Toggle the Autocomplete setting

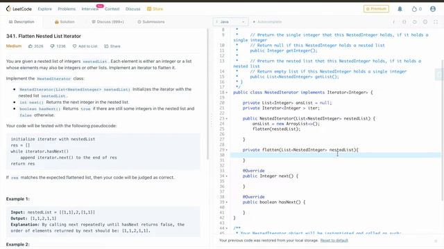[267, 21]
